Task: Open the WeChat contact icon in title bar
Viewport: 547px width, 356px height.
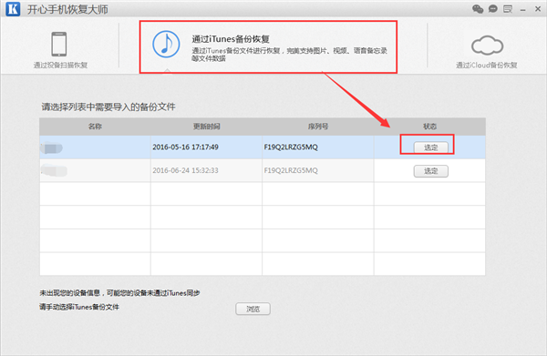Action: [x=478, y=9]
